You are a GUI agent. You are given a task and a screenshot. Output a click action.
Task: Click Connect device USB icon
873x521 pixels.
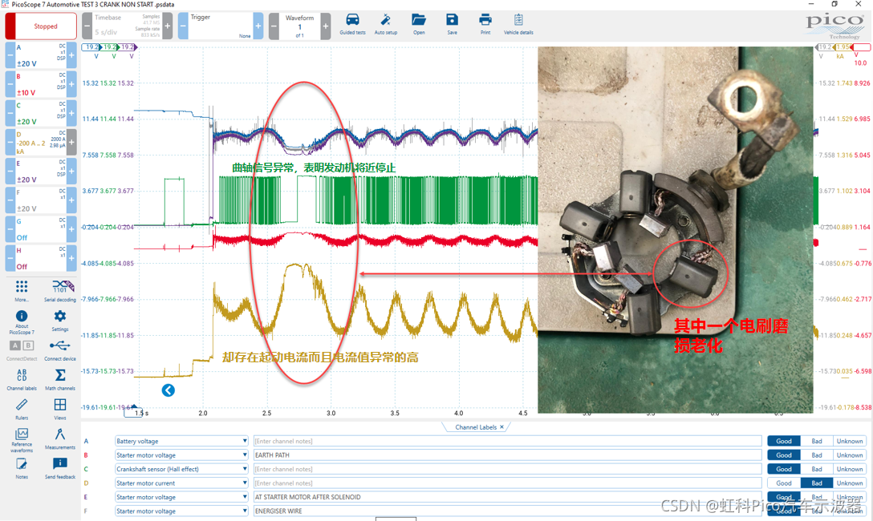60,350
